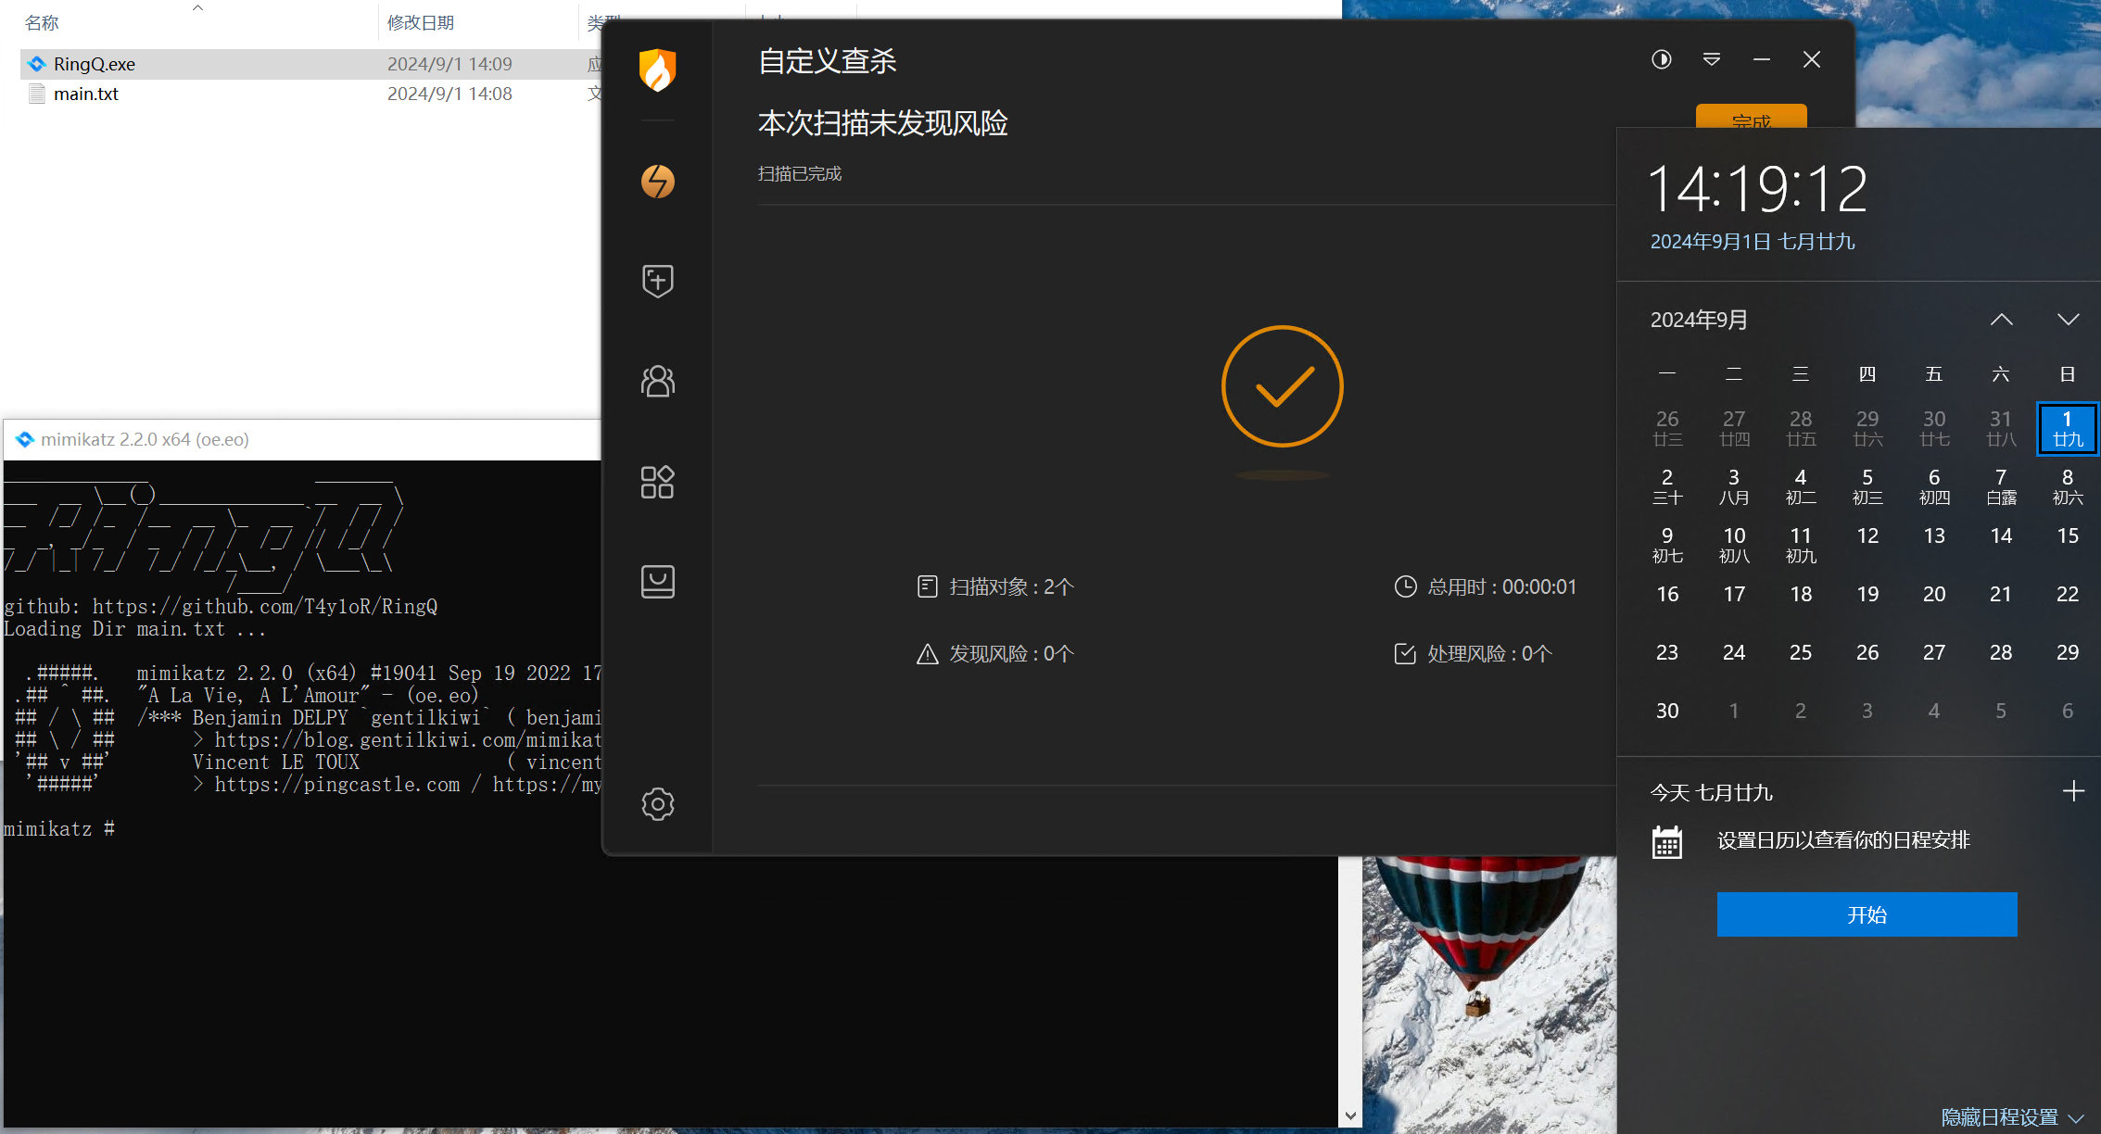Open the people icon in the sidebar

pos(657,381)
